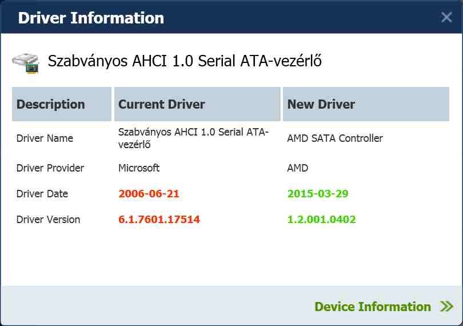Click the double chevron arrow icon

pyautogui.click(x=446, y=307)
